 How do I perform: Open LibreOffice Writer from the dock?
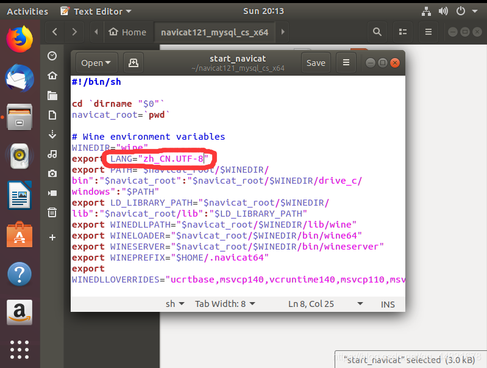click(20, 195)
